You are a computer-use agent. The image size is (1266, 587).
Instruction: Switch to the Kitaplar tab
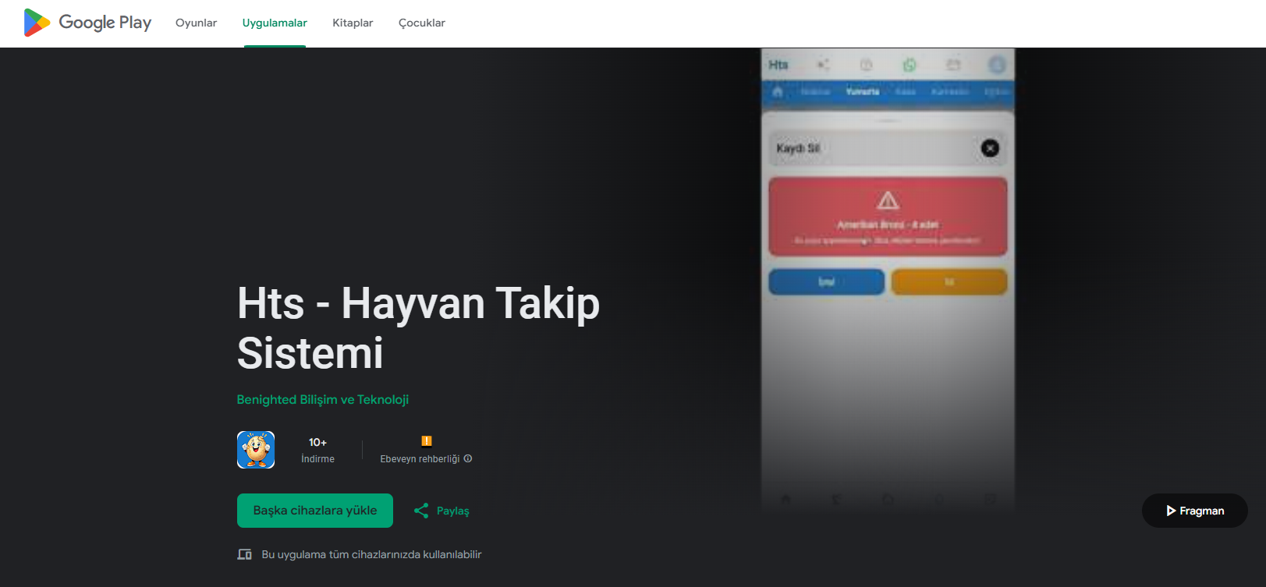[x=353, y=23]
